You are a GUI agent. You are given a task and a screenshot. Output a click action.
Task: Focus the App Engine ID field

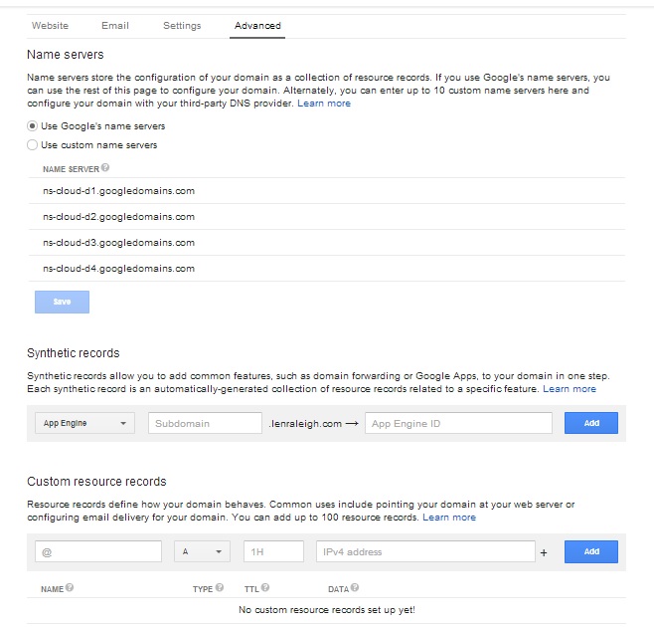click(x=458, y=423)
